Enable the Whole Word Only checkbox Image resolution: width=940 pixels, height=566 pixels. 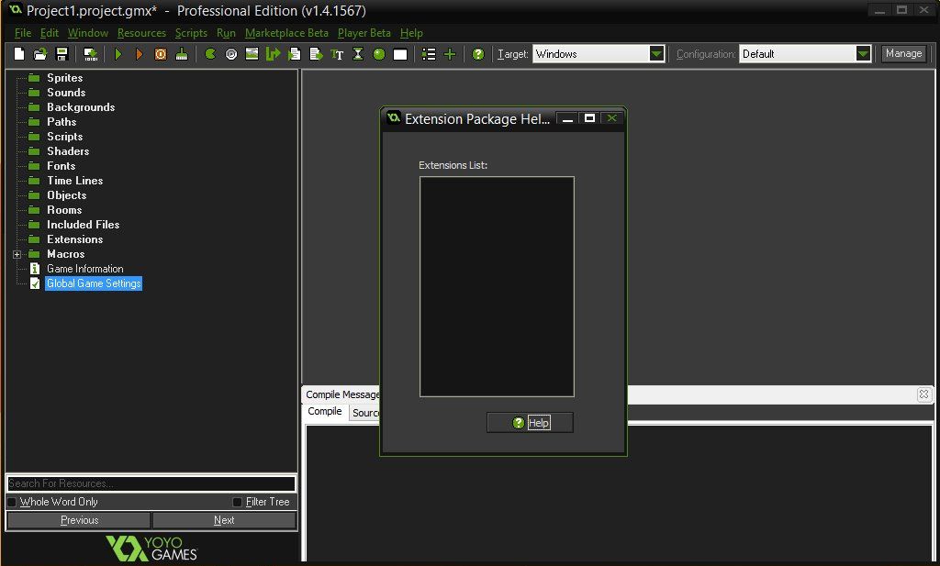[11, 502]
